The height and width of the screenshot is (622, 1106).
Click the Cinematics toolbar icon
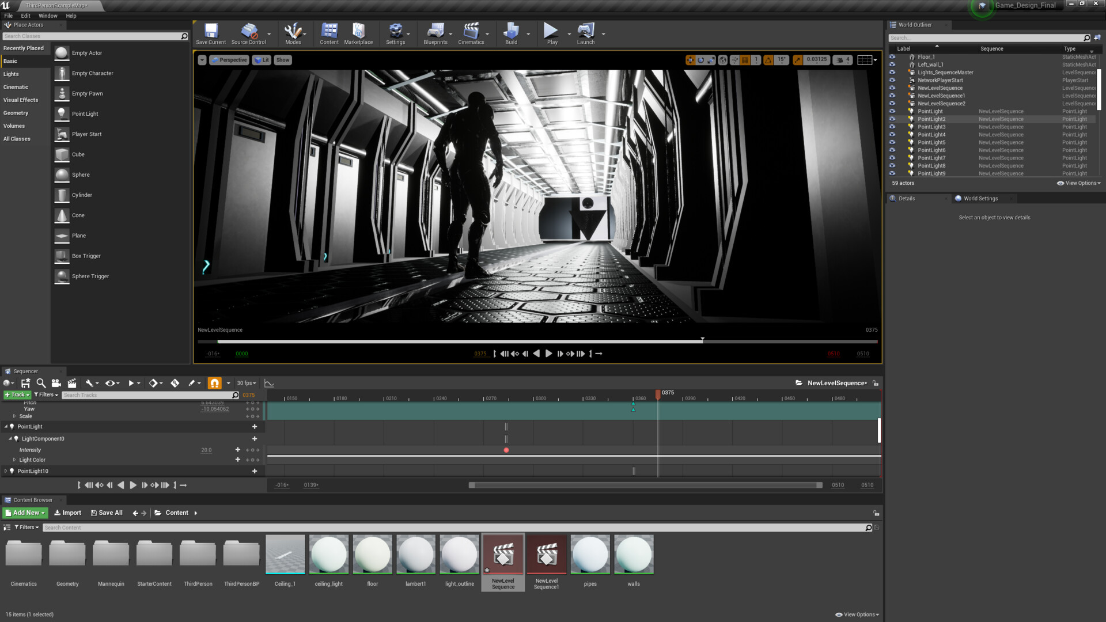pyautogui.click(x=471, y=32)
